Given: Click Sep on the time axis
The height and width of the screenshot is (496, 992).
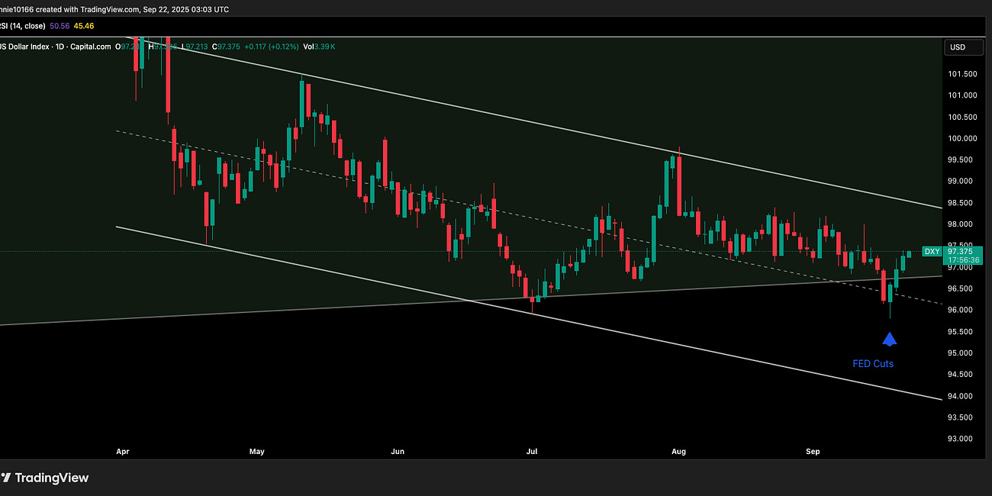Looking at the screenshot, I should coord(812,451).
